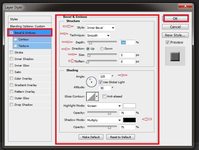Screen dimensions: 199x150
Task: Expand the Gloss Contour picker arrow
Action: coord(97,97)
